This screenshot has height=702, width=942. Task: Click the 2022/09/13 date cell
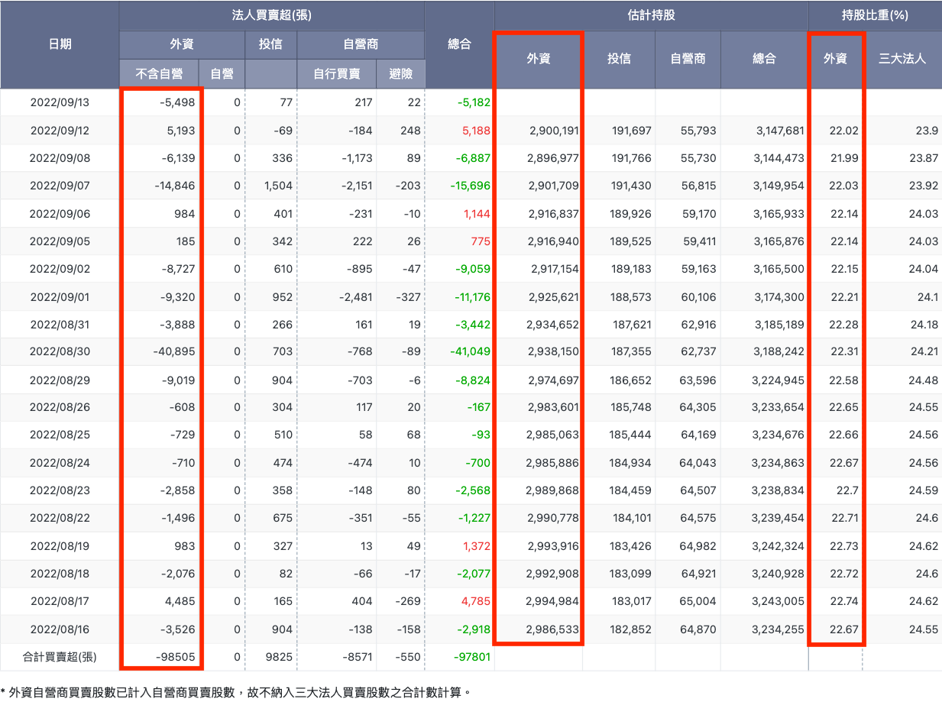(59, 102)
